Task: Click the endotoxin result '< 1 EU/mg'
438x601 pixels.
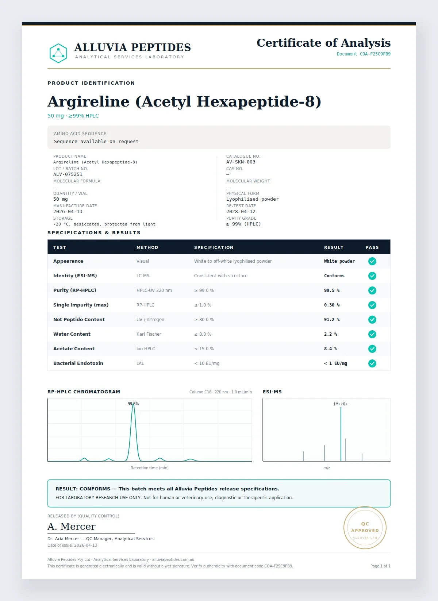Action: pos(336,363)
